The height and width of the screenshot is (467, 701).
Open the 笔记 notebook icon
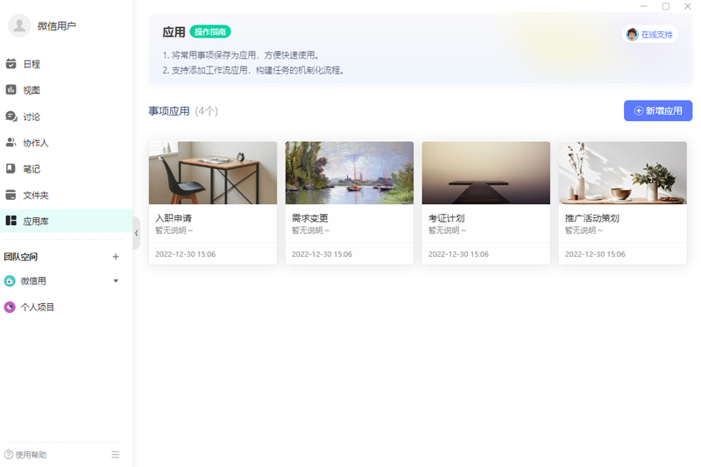pyautogui.click(x=11, y=169)
